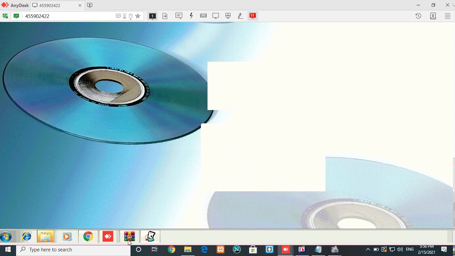Click green connection status icon
This screenshot has width=455, height=256.
5,16
